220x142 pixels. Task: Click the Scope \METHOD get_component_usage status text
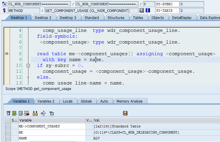[x=38, y=89]
